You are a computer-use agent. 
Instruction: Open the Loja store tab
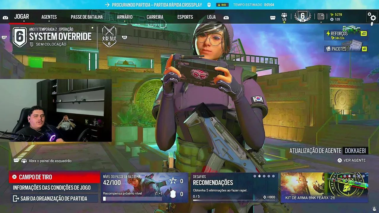(x=211, y=17)
